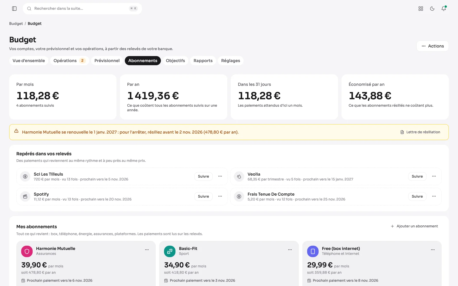Click 'soit 478,80 € par an' text
458x286 pixels.
[x=38, y=273]
